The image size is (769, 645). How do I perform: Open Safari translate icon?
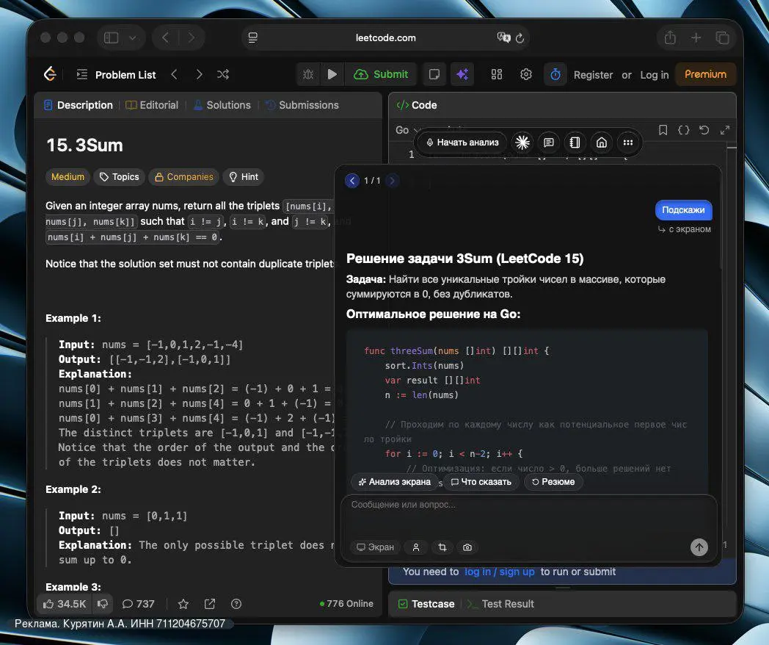[503, 37]
